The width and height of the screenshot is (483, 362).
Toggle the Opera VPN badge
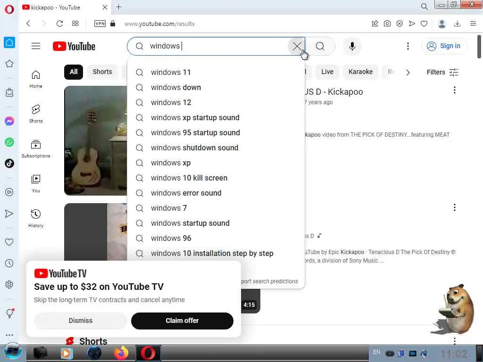[x=100, y=24]
